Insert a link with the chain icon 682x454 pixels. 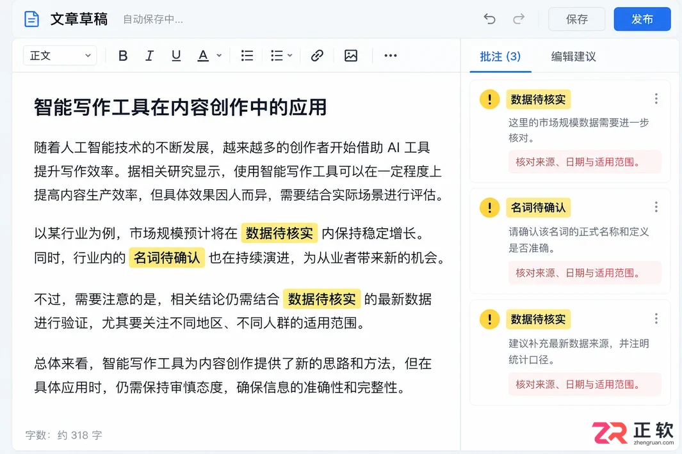click(317, 56)
